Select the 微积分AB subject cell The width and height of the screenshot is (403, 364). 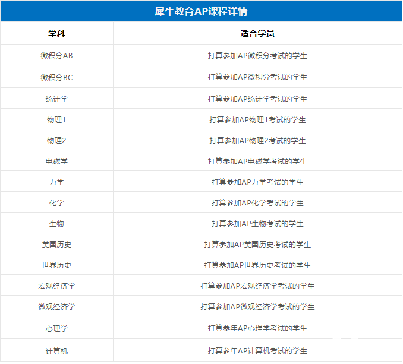click(56, 55)
